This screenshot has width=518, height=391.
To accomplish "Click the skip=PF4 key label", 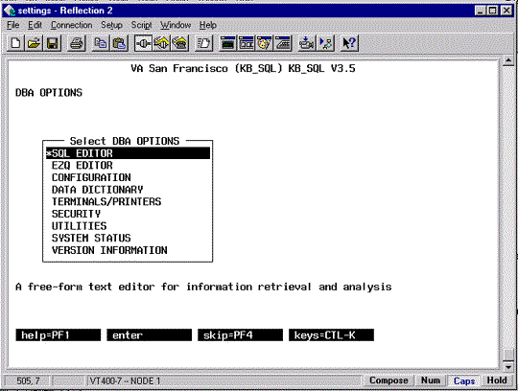I will click(x=240, y=334).
